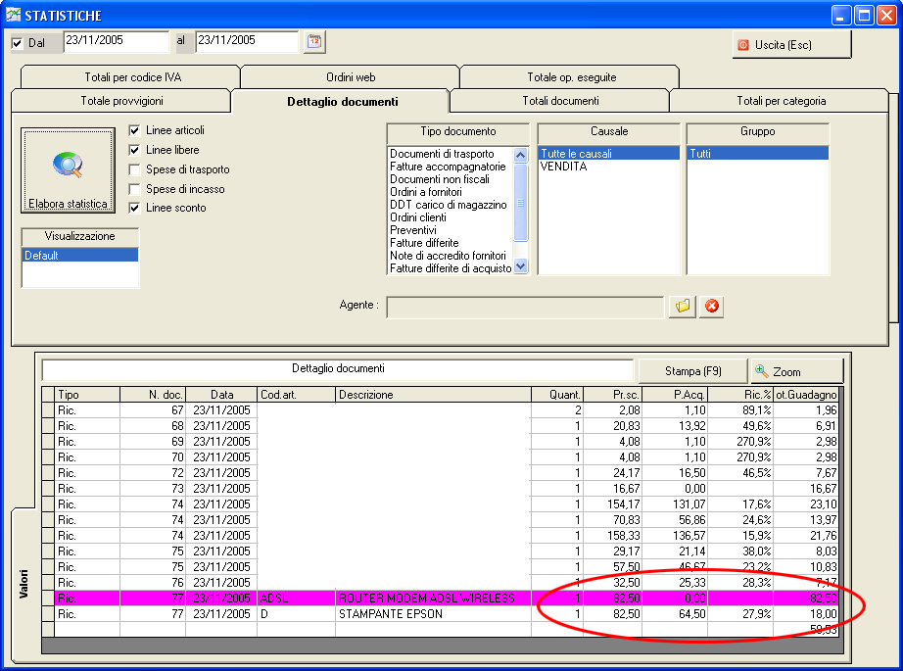Clear the agent with the red X icon
Viewport: 903px width, 671px height.
point(712,307)
